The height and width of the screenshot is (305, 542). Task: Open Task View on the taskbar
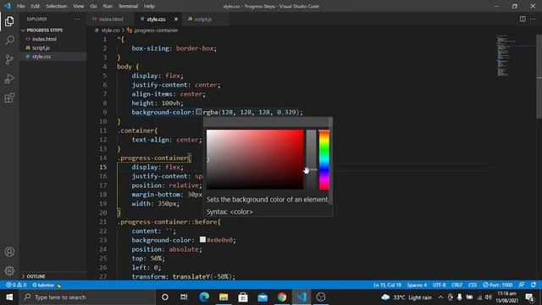184,297
